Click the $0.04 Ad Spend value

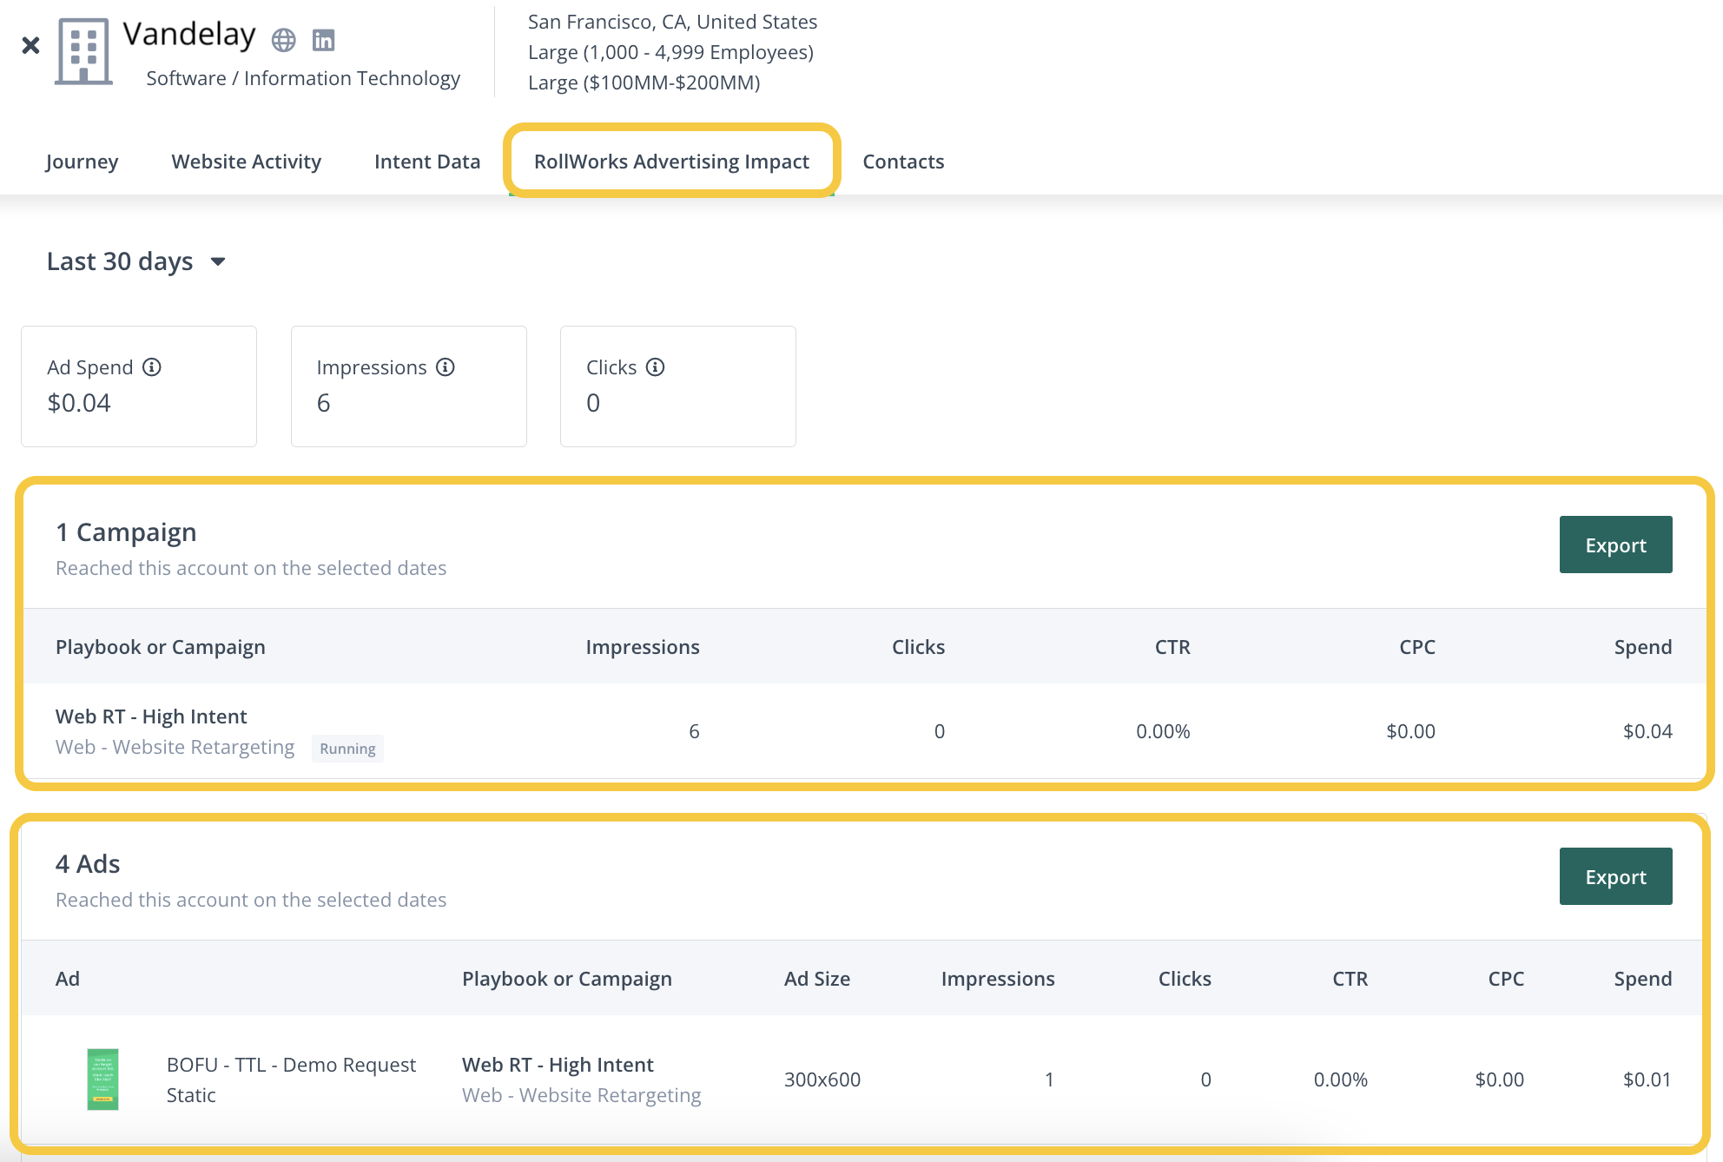tap(79, 403)
